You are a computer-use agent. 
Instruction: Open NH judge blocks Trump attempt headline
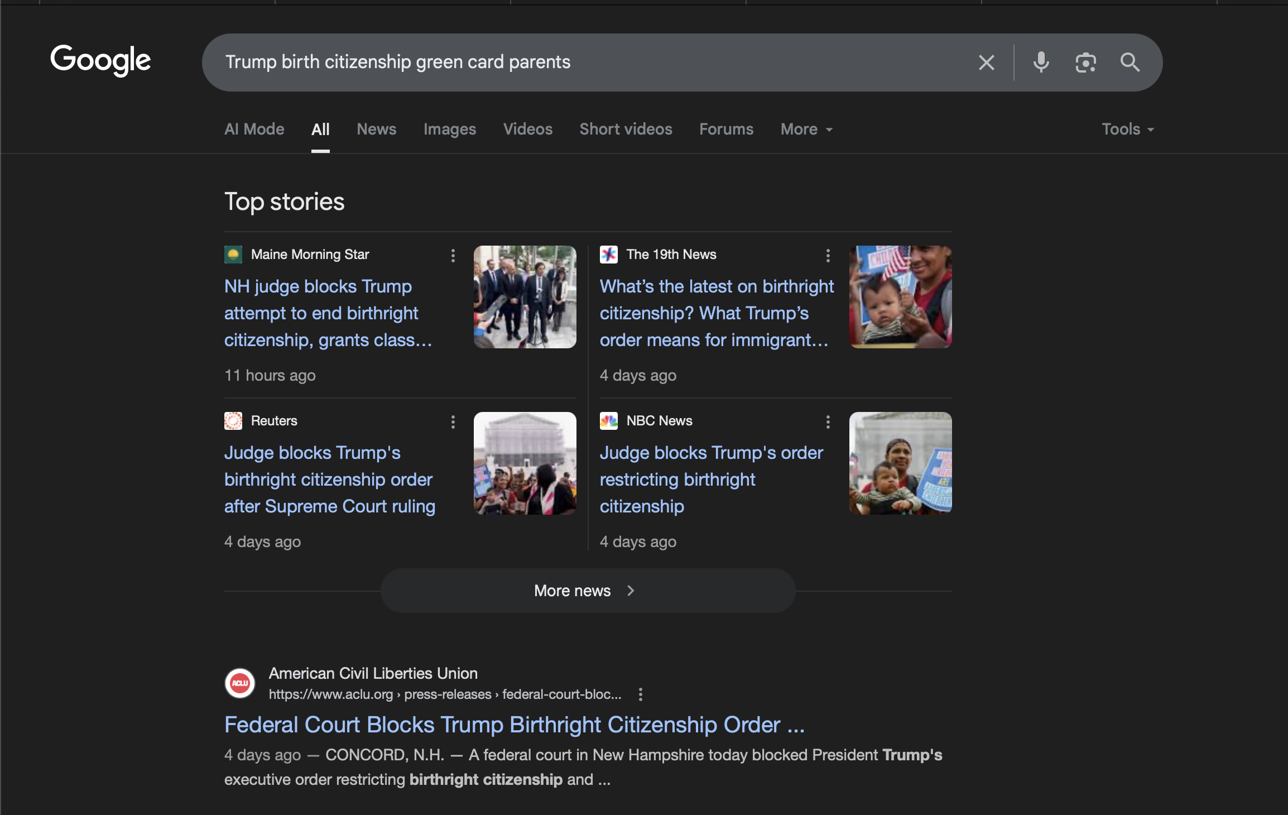tap(328, 313)
